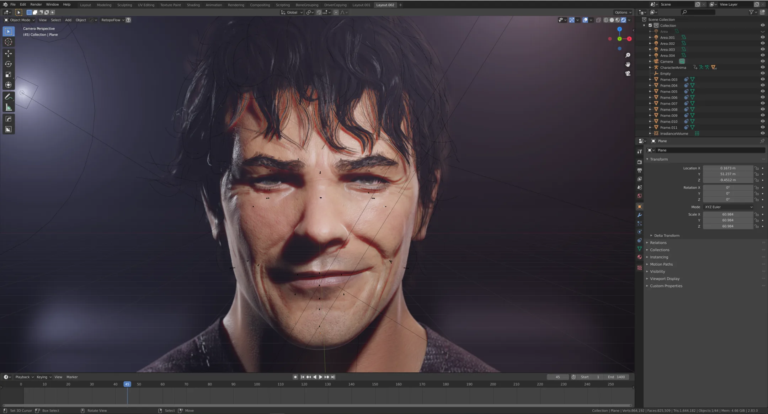Open the Render menu
This screenshot has width=768, height=414.
pyautogui.click(x=36, y=4)
